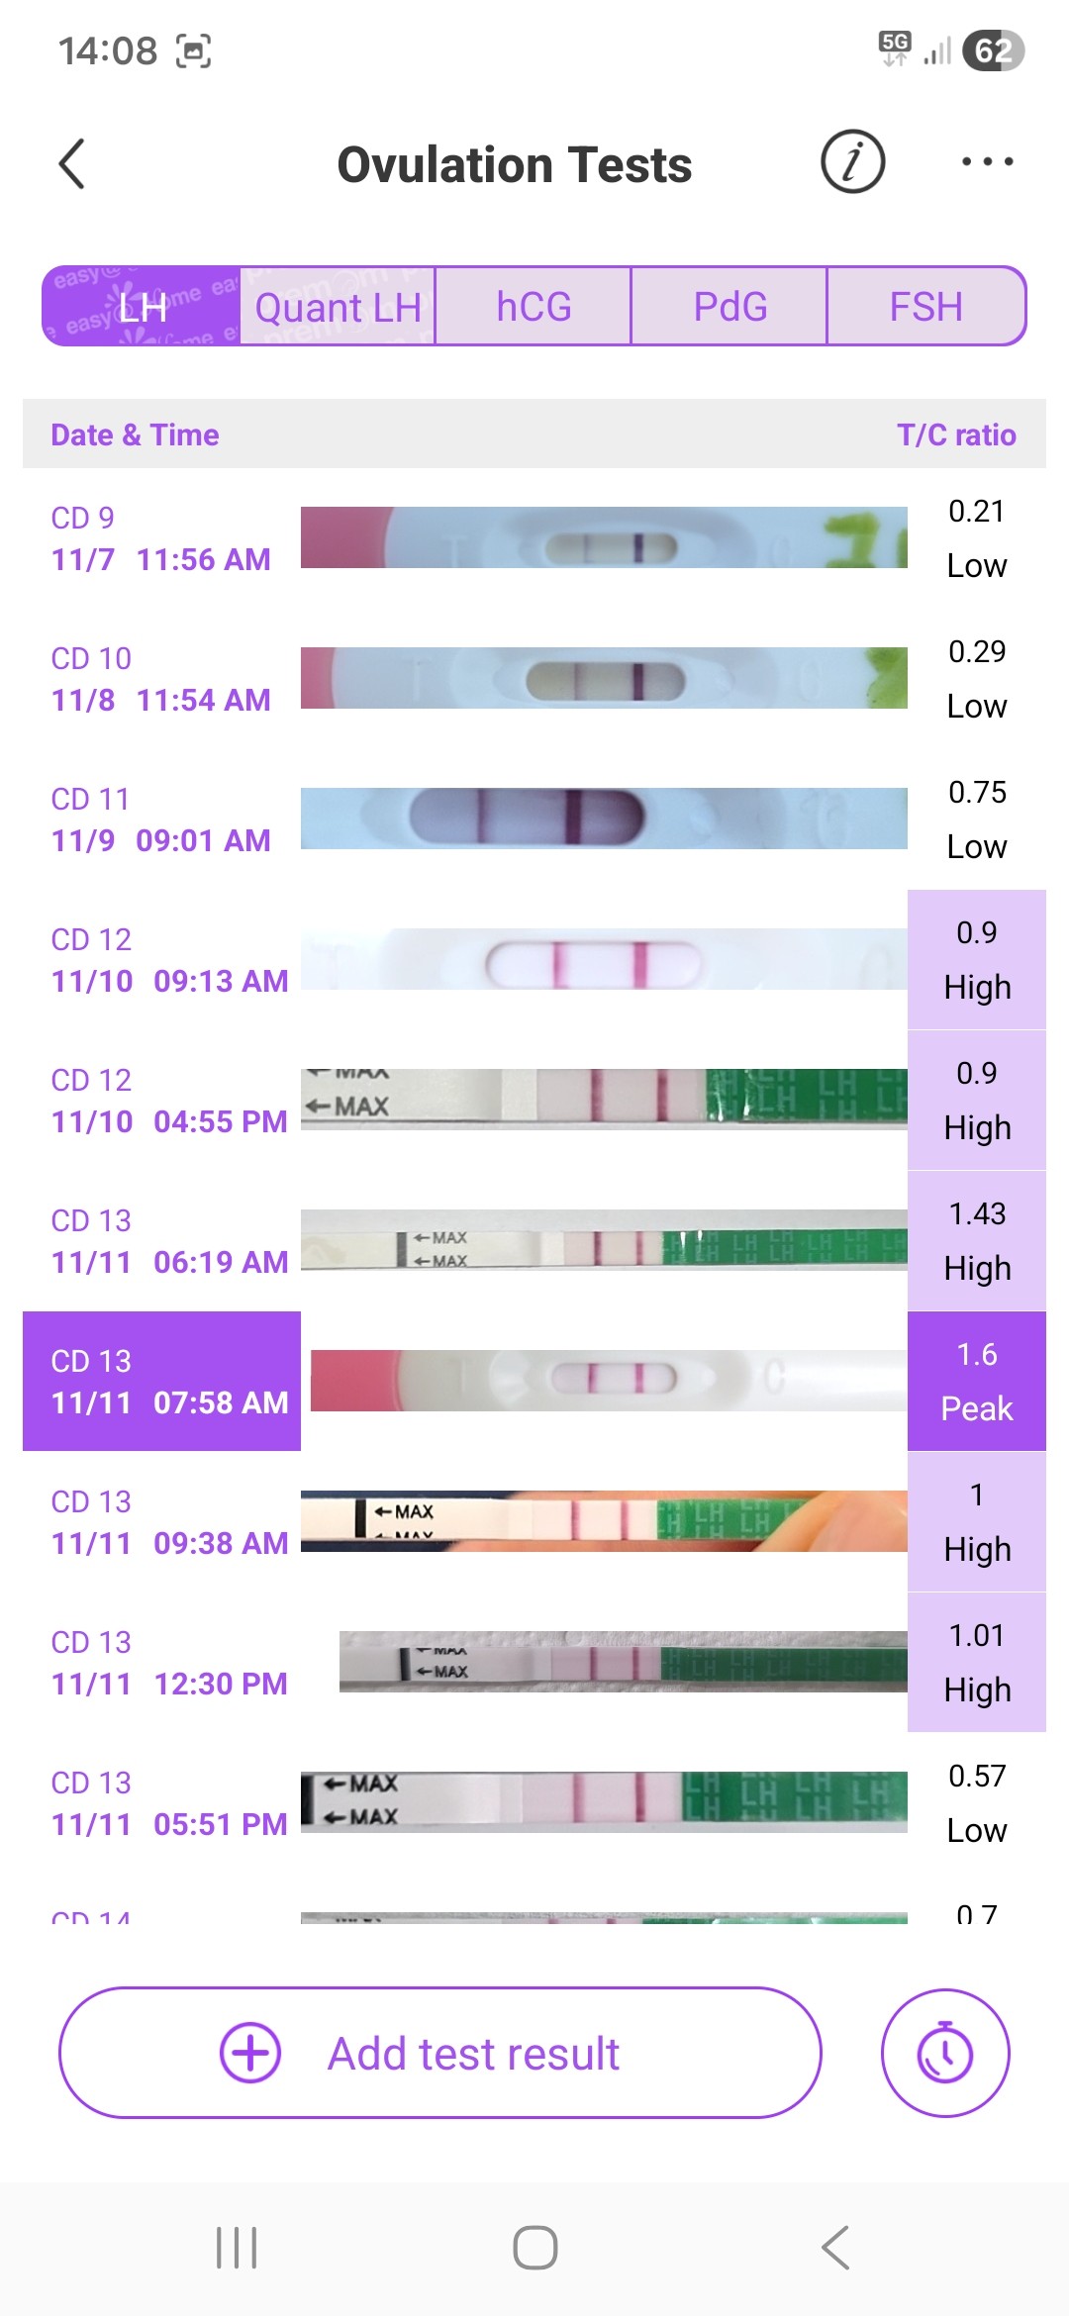Tap the timer reminder icon button

pos(944,2053)
